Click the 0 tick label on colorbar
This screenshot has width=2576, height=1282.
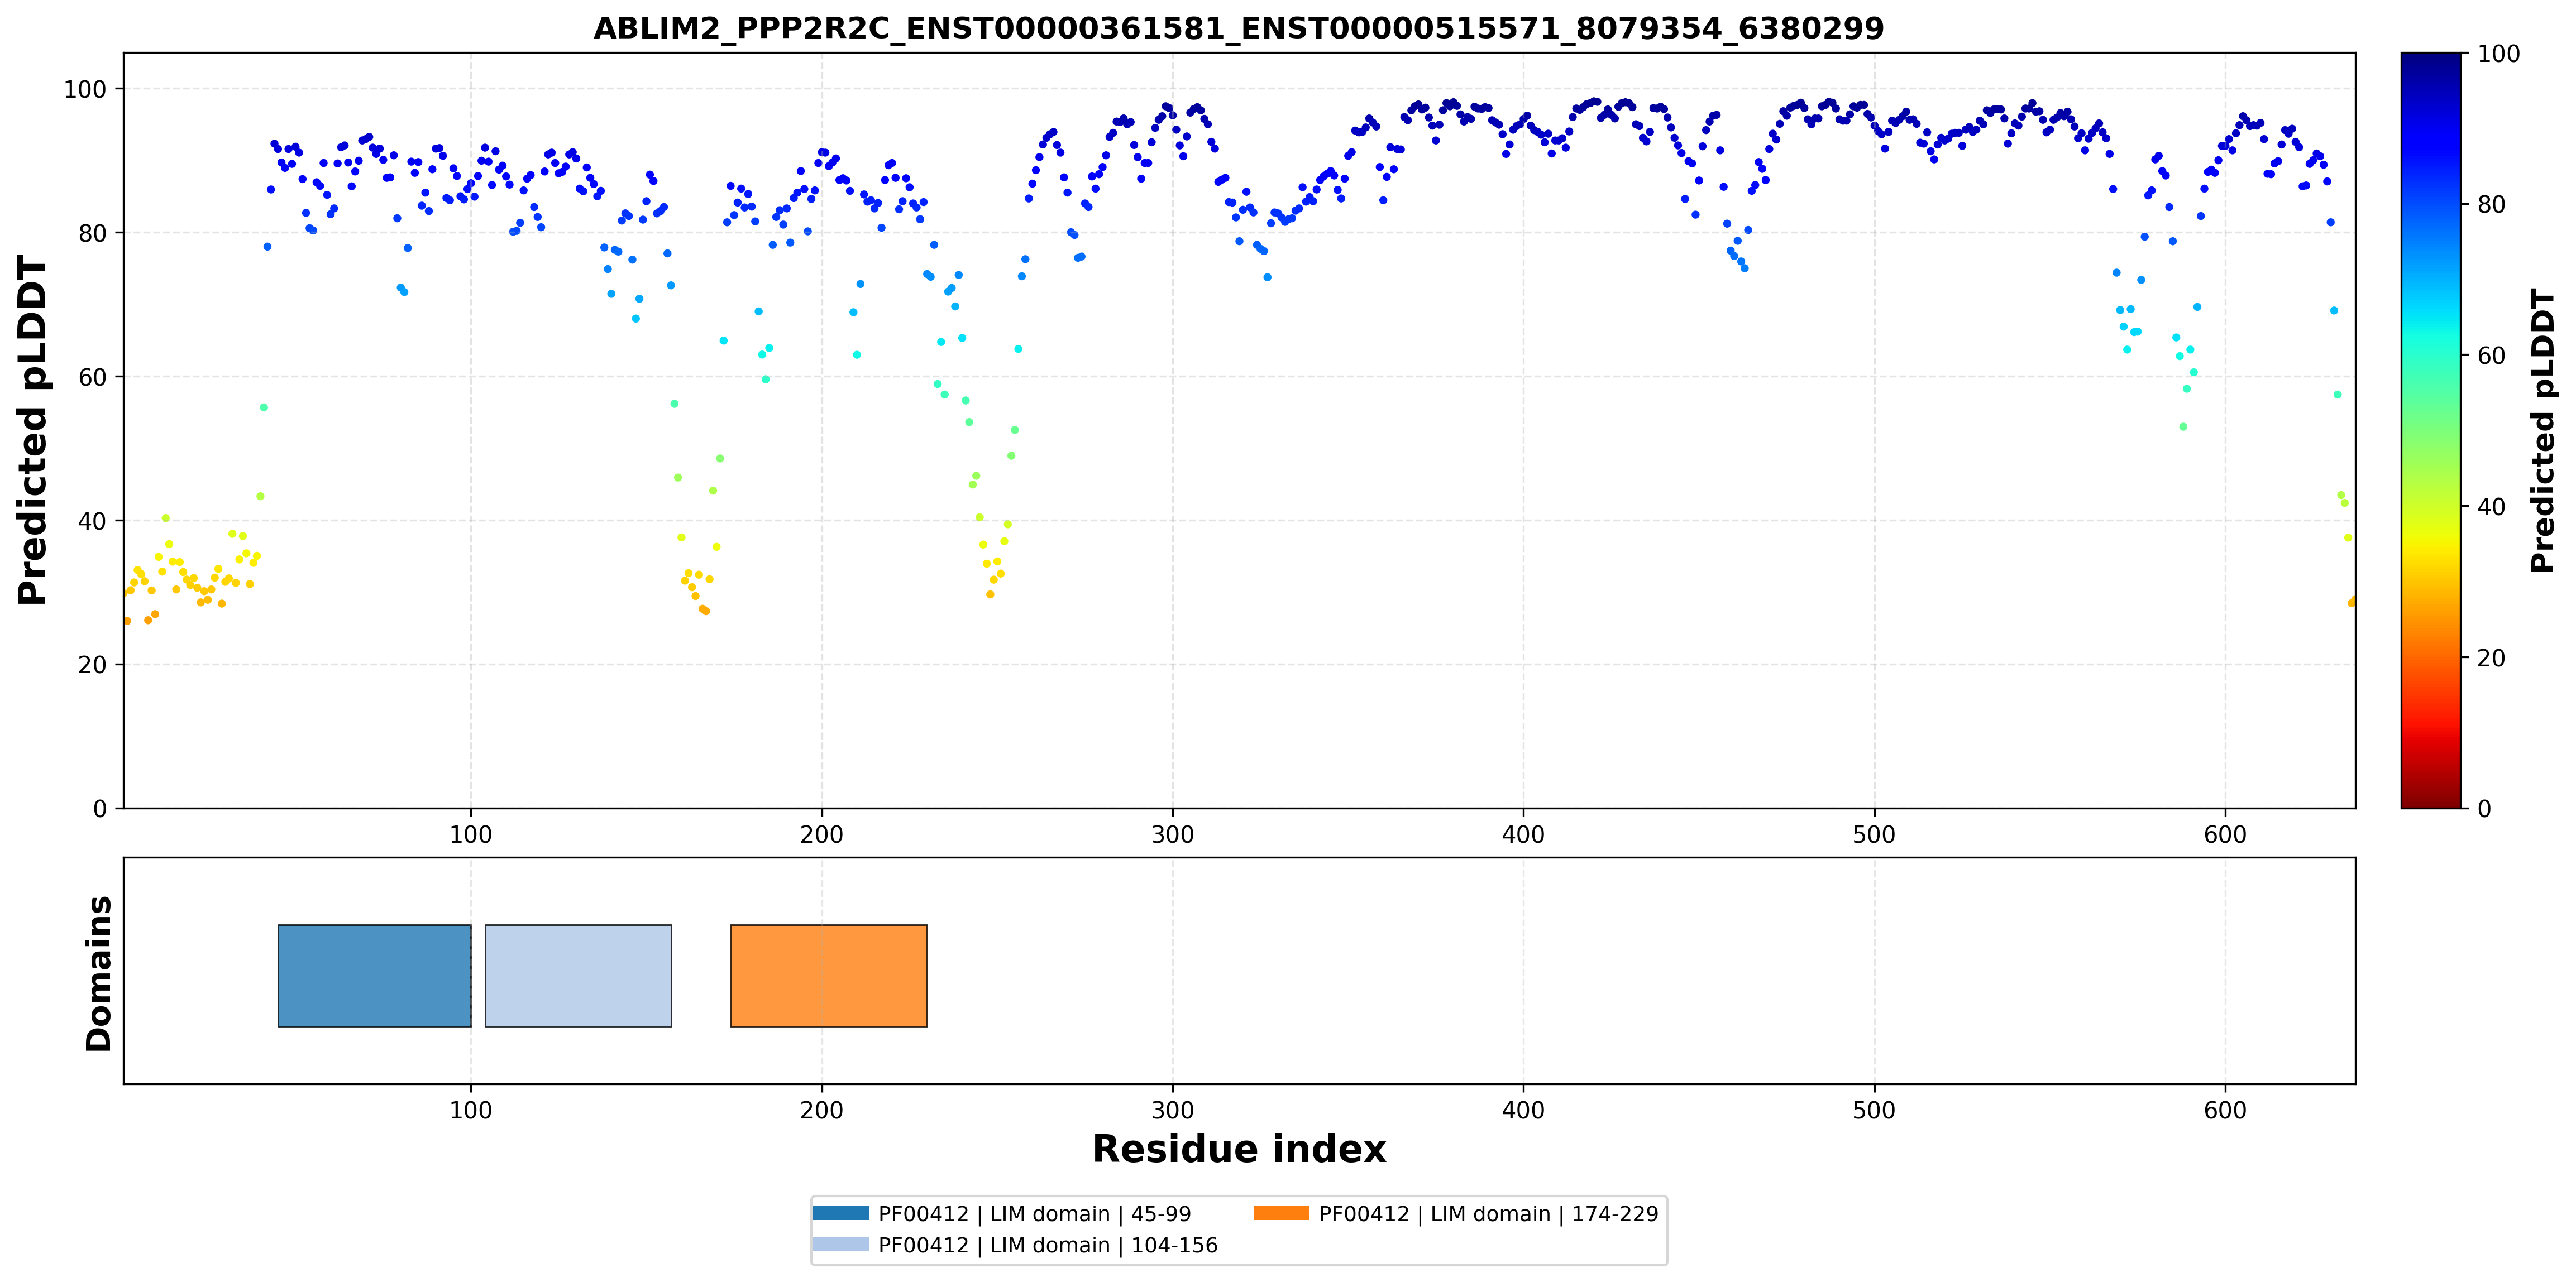point(2484,809)
